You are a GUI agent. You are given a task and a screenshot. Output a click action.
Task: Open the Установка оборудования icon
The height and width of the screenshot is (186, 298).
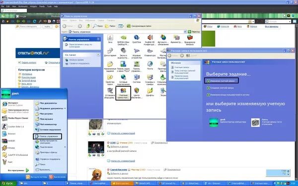click(x=110, y=93)
